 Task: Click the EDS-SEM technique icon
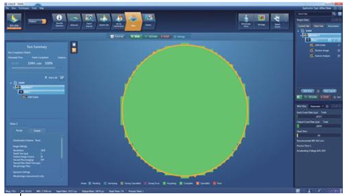[x=15, y=21]
